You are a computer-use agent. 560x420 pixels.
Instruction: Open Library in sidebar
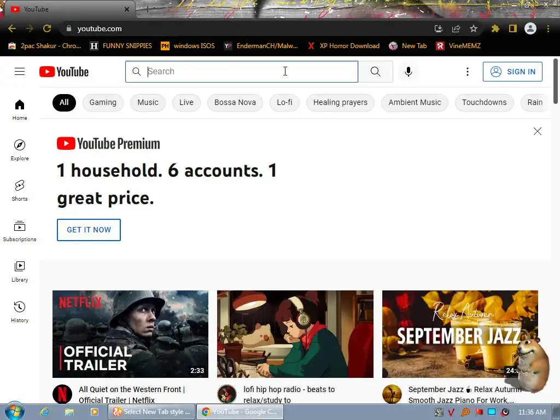20,271
